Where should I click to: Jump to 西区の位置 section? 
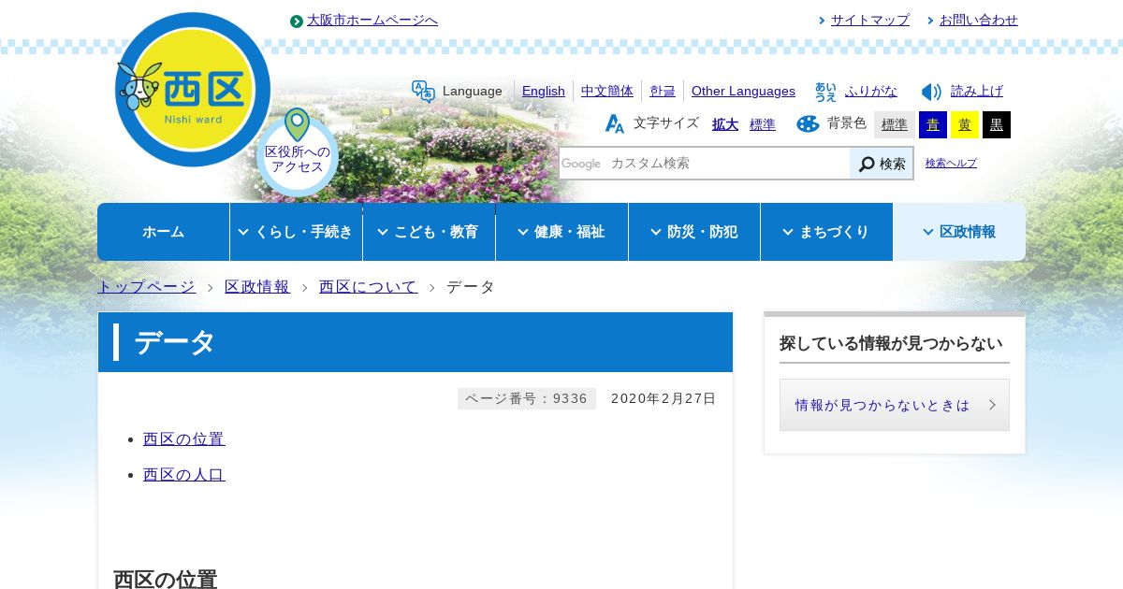[184, 439]
